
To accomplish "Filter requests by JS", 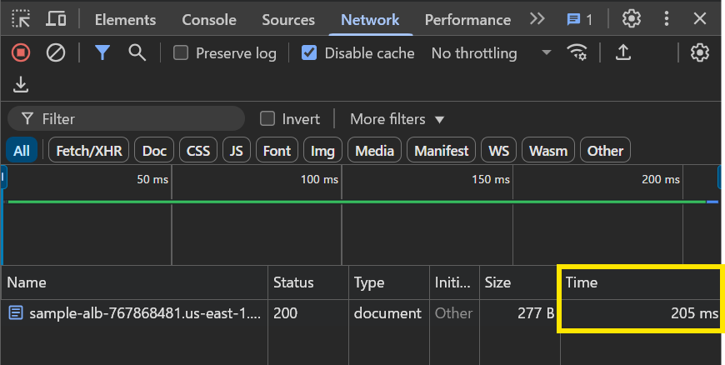I will [x=237, y=150].
